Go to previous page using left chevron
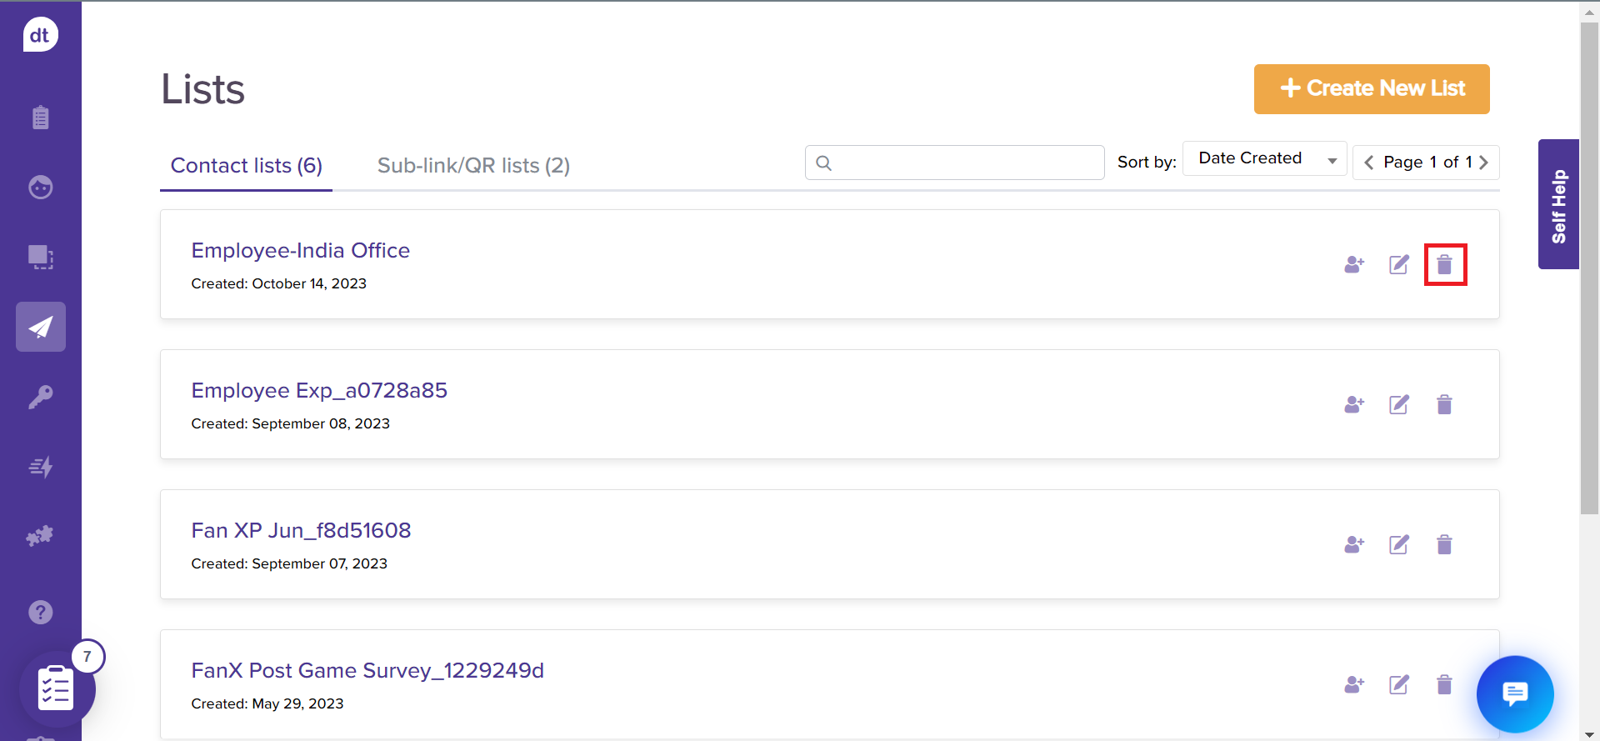 1368,163
